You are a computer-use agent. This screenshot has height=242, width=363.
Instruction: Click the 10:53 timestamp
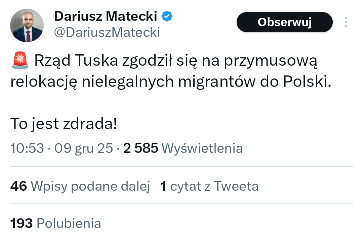pos(27,148)
